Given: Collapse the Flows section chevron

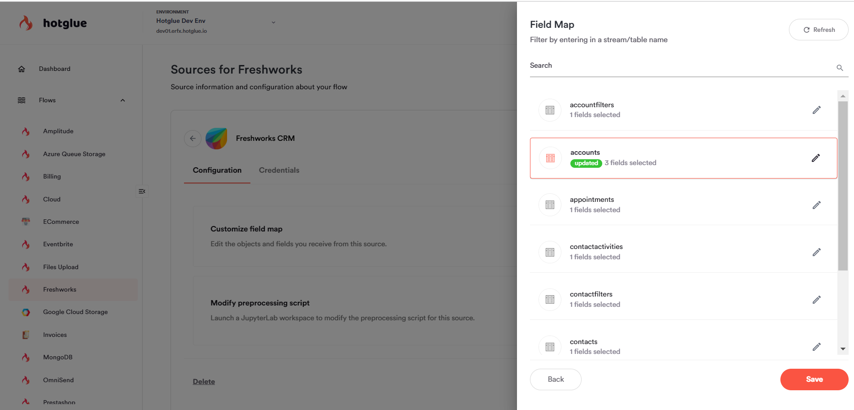Looking at the screenshot, I should (x=123, y=100).
